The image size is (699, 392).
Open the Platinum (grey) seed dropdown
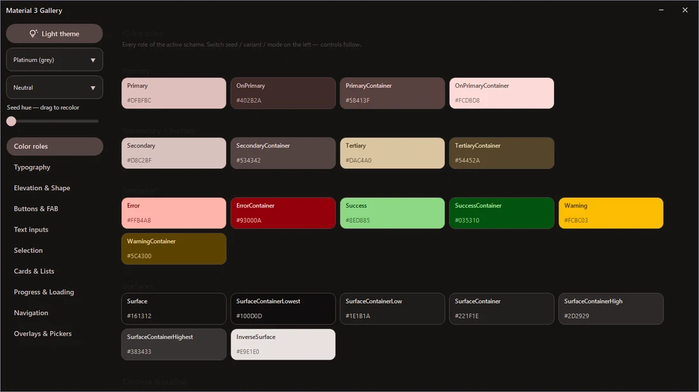(55, 60)
